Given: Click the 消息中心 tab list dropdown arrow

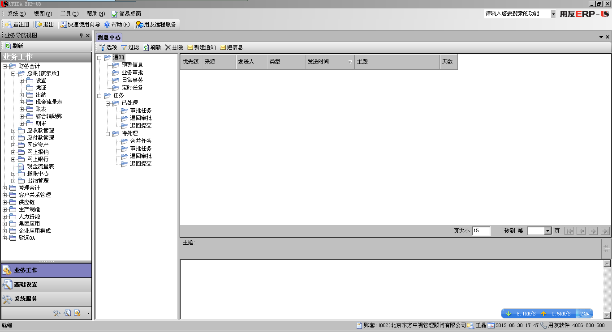Looking at the screenshot, I should pos(601,37).
